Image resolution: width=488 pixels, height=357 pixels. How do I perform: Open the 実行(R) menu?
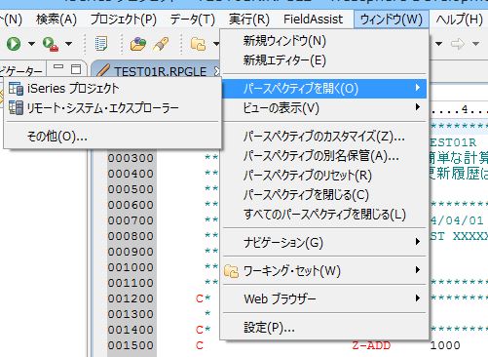tap(249, 20)
